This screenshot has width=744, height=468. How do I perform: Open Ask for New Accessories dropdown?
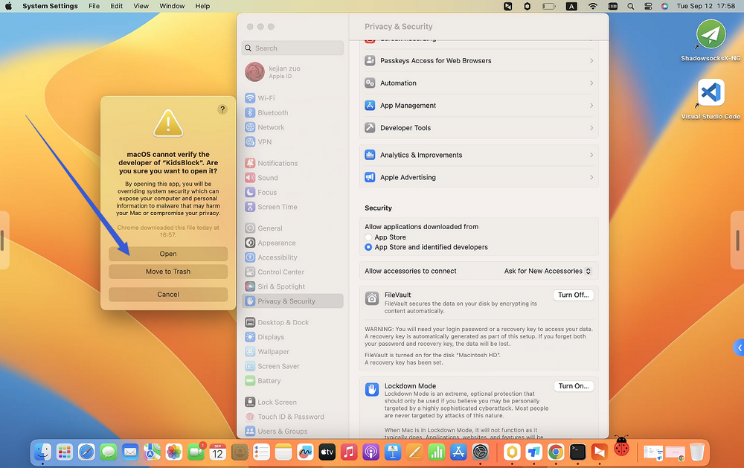(548, 271)
